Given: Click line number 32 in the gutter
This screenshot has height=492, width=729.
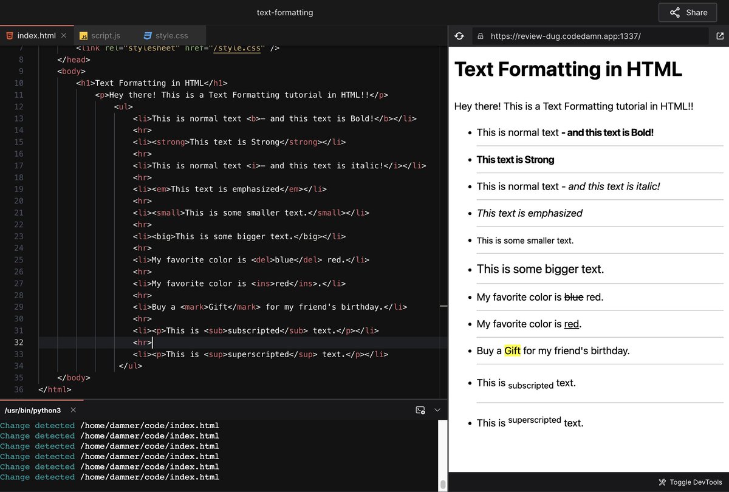Looking at the screenshot, I should [x=18, y=343].
